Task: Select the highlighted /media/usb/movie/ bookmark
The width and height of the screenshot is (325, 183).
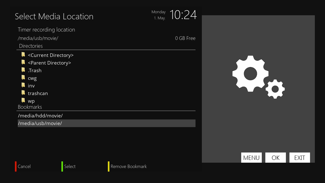Action: pos(40,123)
